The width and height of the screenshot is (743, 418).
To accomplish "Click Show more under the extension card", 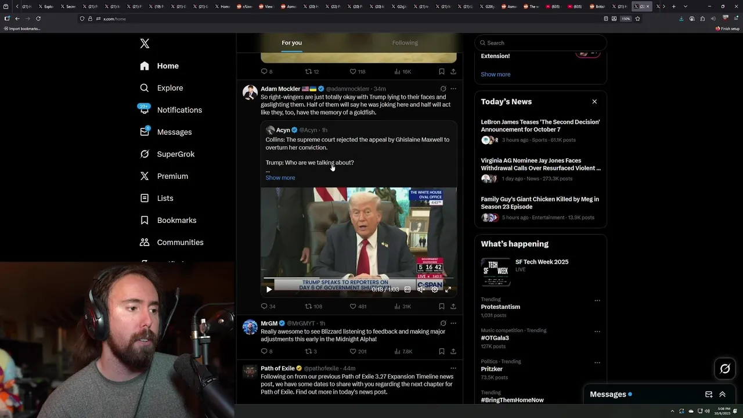I will 496,74.
